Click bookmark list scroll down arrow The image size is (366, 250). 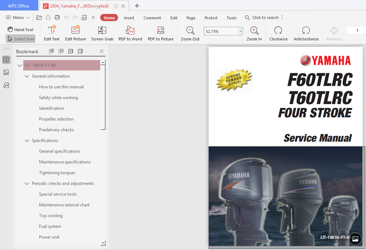click(103, 243)
